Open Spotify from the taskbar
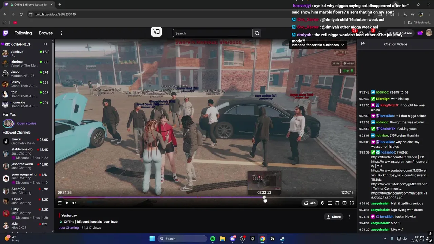434x244 pixels. tap(213, 239)
